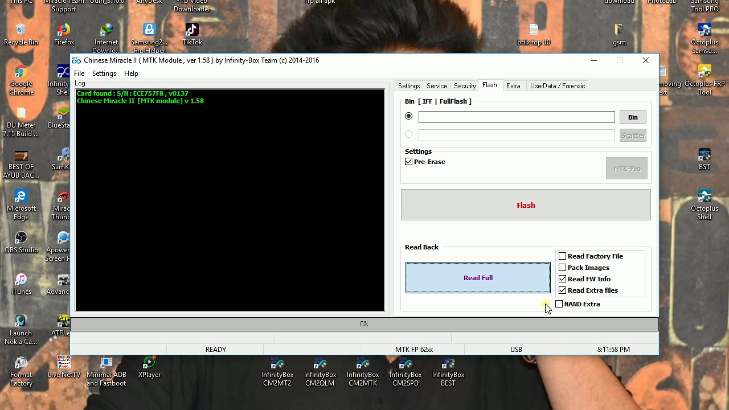Select the Scatter file radio button
The image size is (729, 410).
click(x=408, y=134)
